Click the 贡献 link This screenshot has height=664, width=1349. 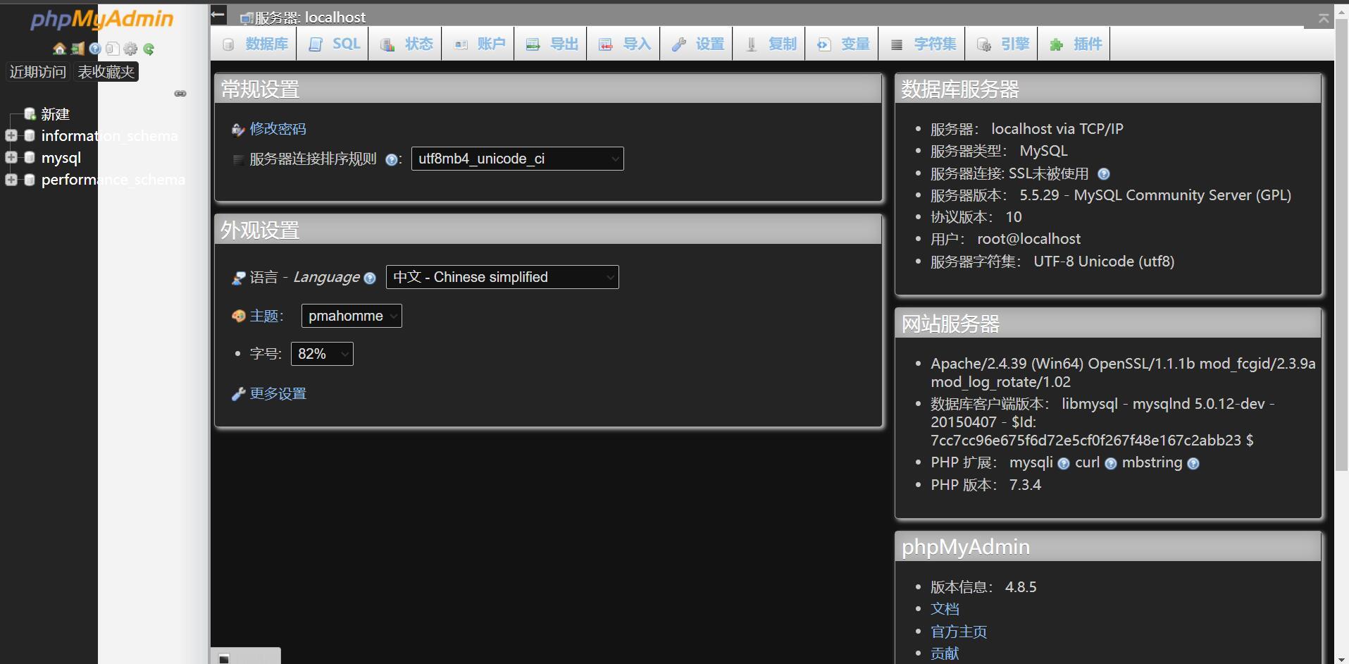(x=945, y=653)
